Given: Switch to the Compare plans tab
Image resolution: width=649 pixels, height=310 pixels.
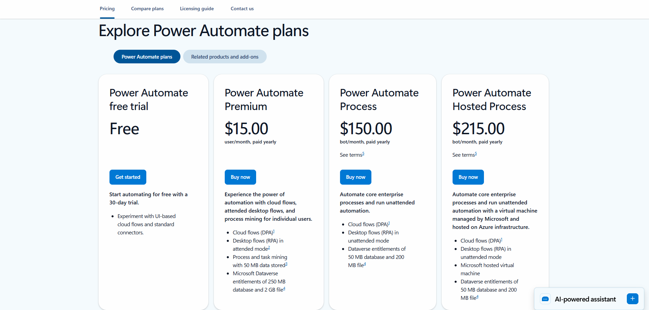Looking at the screenshot, I should pyautogui.click(x=147, y=9).
